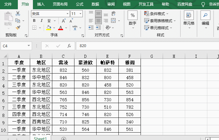Open the 文件 File tab

pyautogui.click(x=8, y=4)
